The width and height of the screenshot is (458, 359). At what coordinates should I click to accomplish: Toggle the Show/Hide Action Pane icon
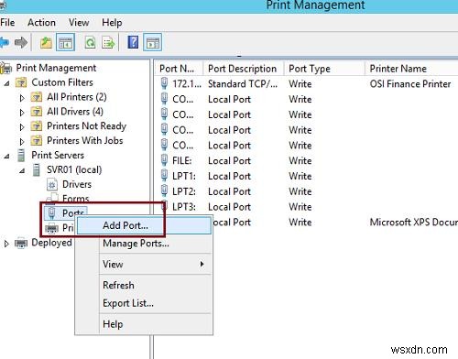coord(152,42)
